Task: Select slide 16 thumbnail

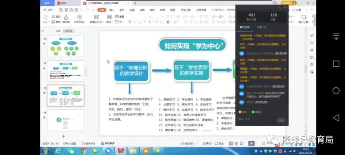Action: coord(66,46)
